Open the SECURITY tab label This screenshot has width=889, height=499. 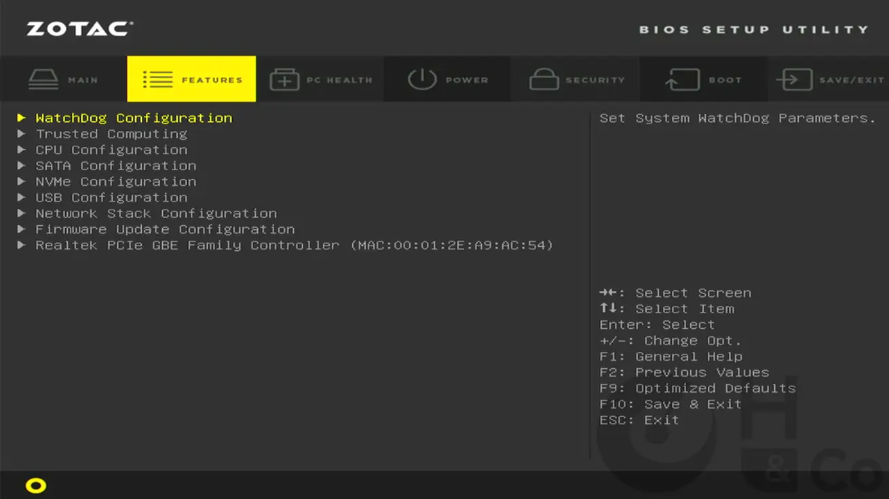595,80
